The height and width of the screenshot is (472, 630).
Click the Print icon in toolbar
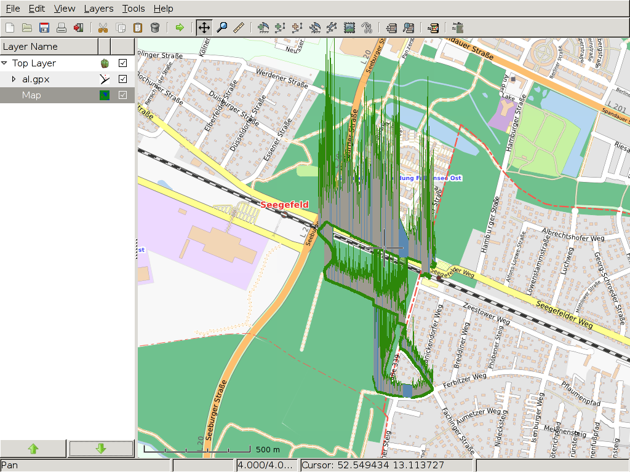pos(62,27)
